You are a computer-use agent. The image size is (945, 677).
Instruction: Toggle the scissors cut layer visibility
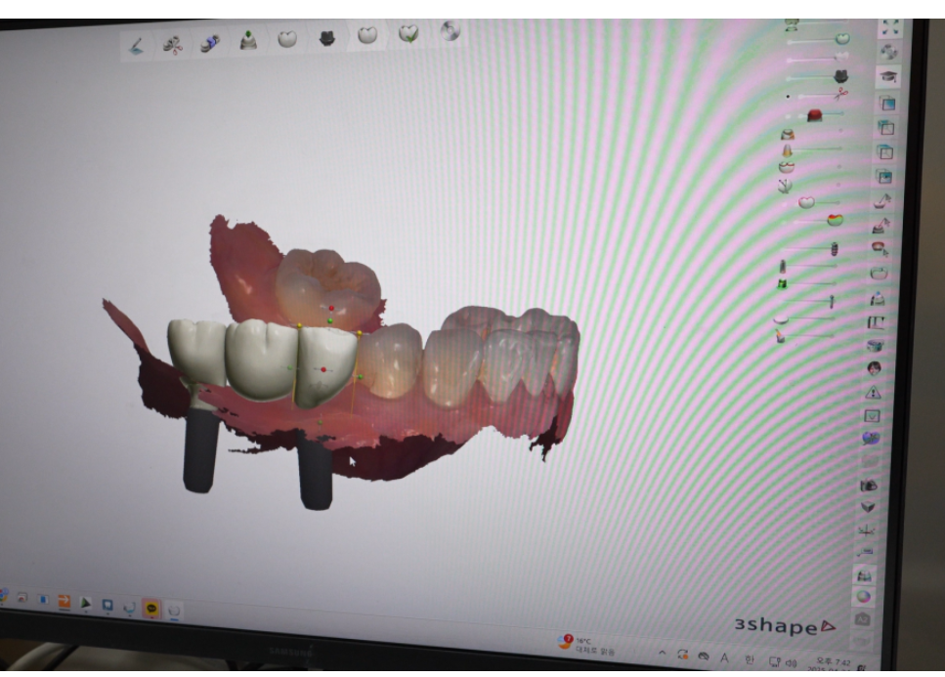[x=839, y=95]
